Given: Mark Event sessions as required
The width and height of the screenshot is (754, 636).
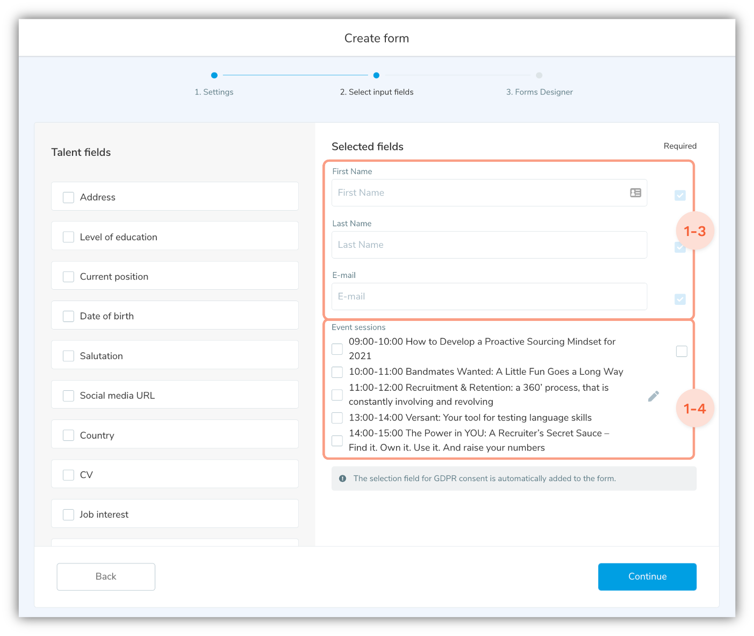Looking at the screenshot, I should pyautogui.click(x=681, y=351).
